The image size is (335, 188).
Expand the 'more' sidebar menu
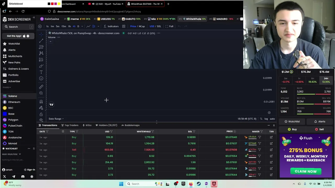coord(7,87)
